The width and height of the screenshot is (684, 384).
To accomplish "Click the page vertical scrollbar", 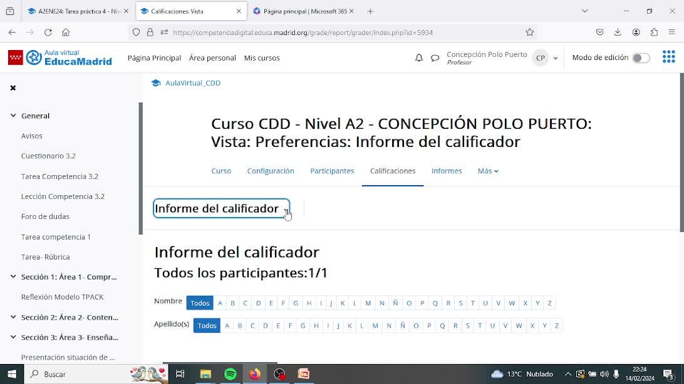I will pos(681,153).
